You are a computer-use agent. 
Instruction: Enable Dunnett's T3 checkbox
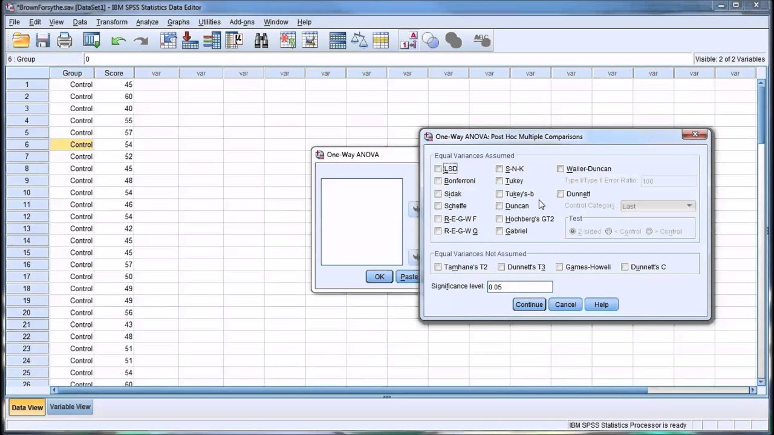pyautogui.click(x=501, y=267)
